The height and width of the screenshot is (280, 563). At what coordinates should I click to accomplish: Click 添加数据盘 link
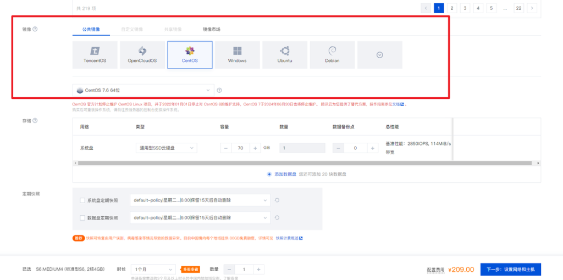285,174
